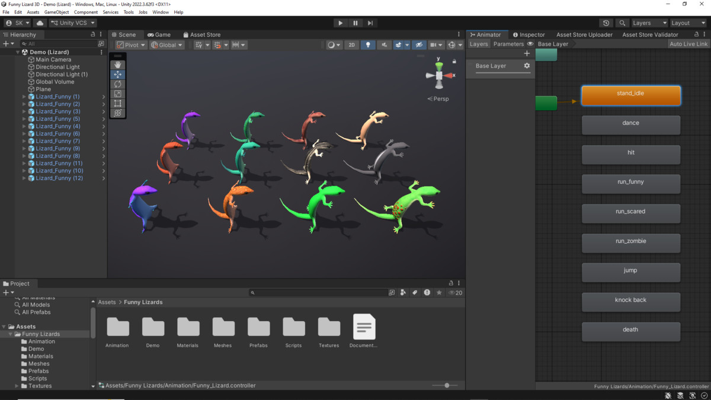Image resolution: width=711 pixels, height=400 pixels.
Task: Toggle hidden packages visibility count
Action: 455,292
